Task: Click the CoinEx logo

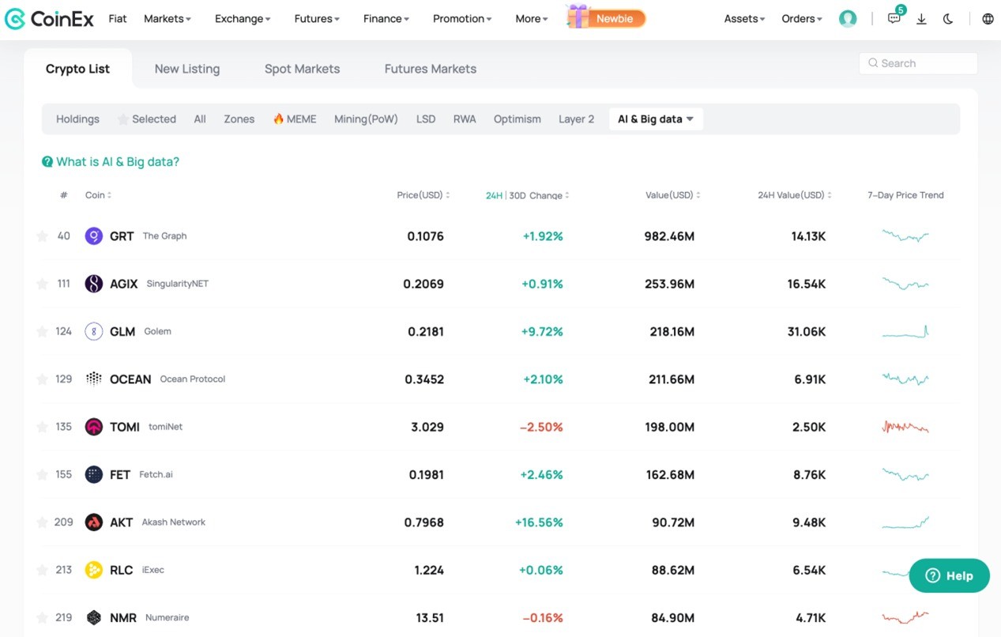Action: (x=51, y=19)
